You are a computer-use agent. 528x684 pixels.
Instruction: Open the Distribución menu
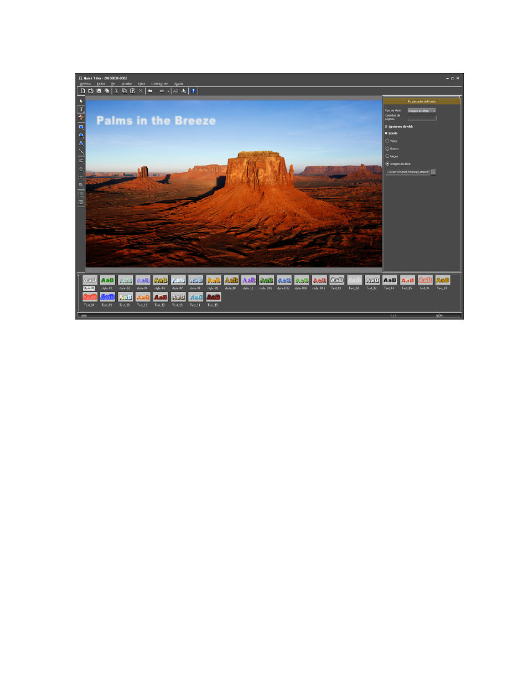[x=159, y=84]
